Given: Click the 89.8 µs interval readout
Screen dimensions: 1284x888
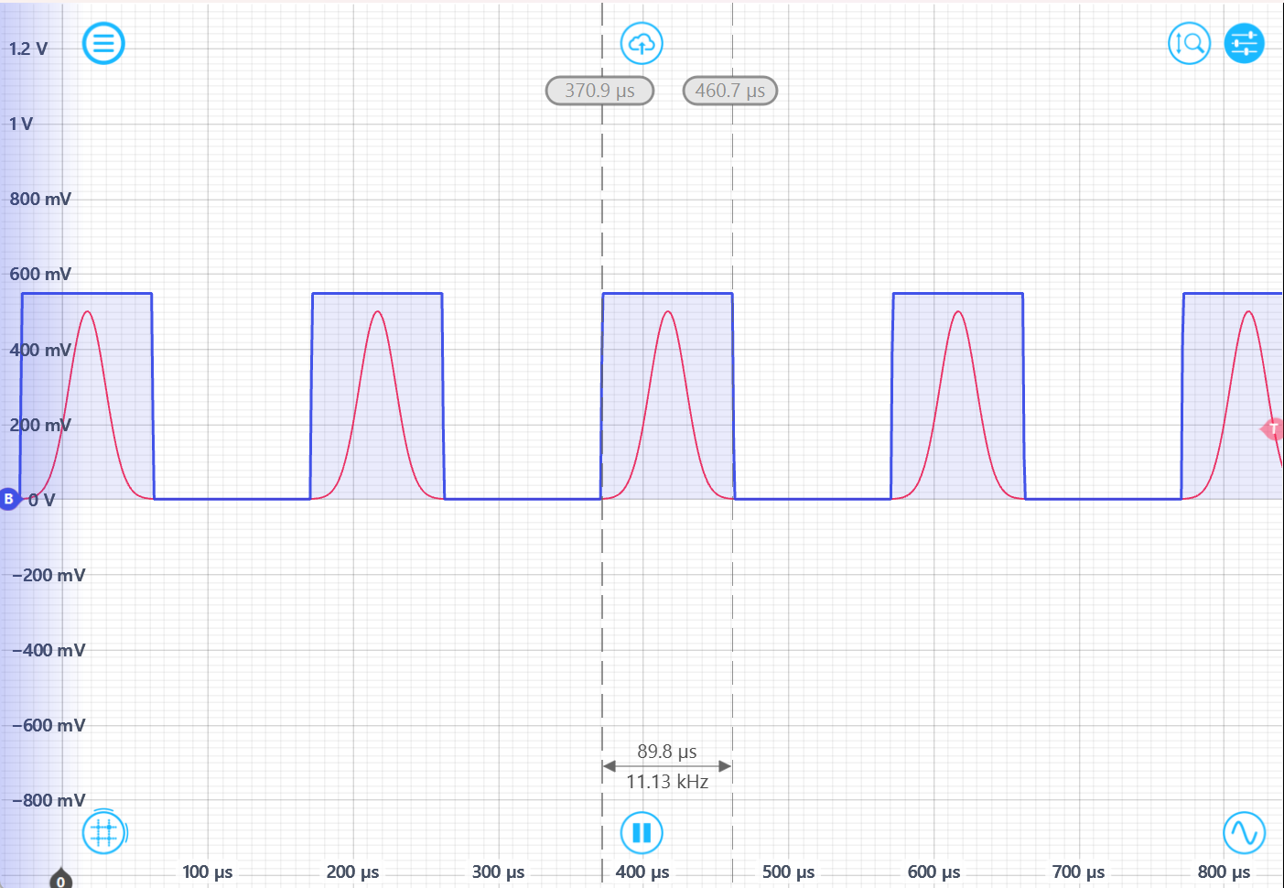Looking at the screenshot, I should pyautogui.click(x=667, y=752).
